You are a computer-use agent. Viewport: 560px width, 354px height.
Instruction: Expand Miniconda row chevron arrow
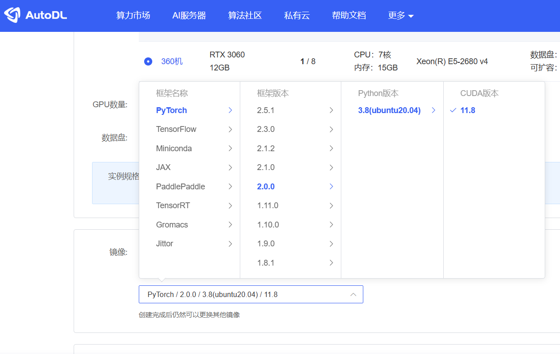(x=230, y=149)
